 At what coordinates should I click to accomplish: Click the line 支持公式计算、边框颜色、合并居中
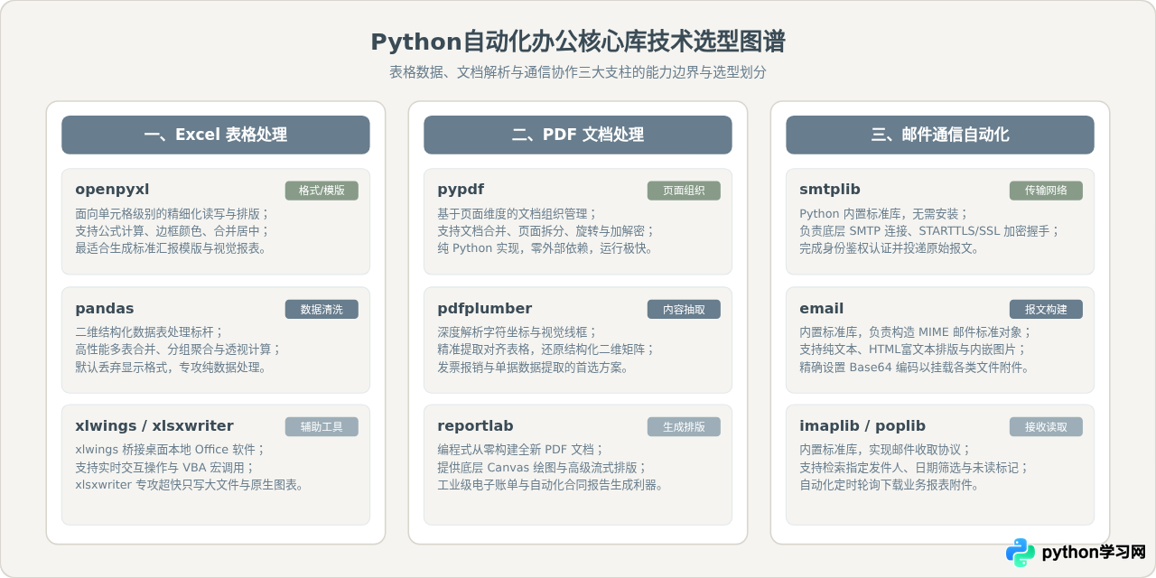pos(172,231)
